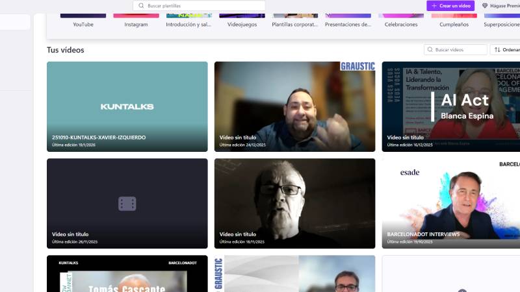The height and width of the screenshot is (292, 520).
Task: Open the Tomás Cascante video thumbnail
Action: click(x=127, y=276)
